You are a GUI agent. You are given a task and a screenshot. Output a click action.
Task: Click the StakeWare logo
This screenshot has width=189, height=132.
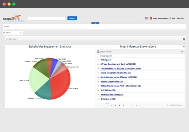click(13, 19)
